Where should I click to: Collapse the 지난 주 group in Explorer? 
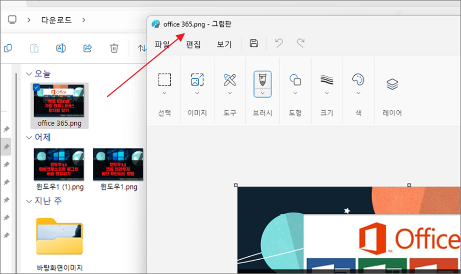(x=29, y=201)
